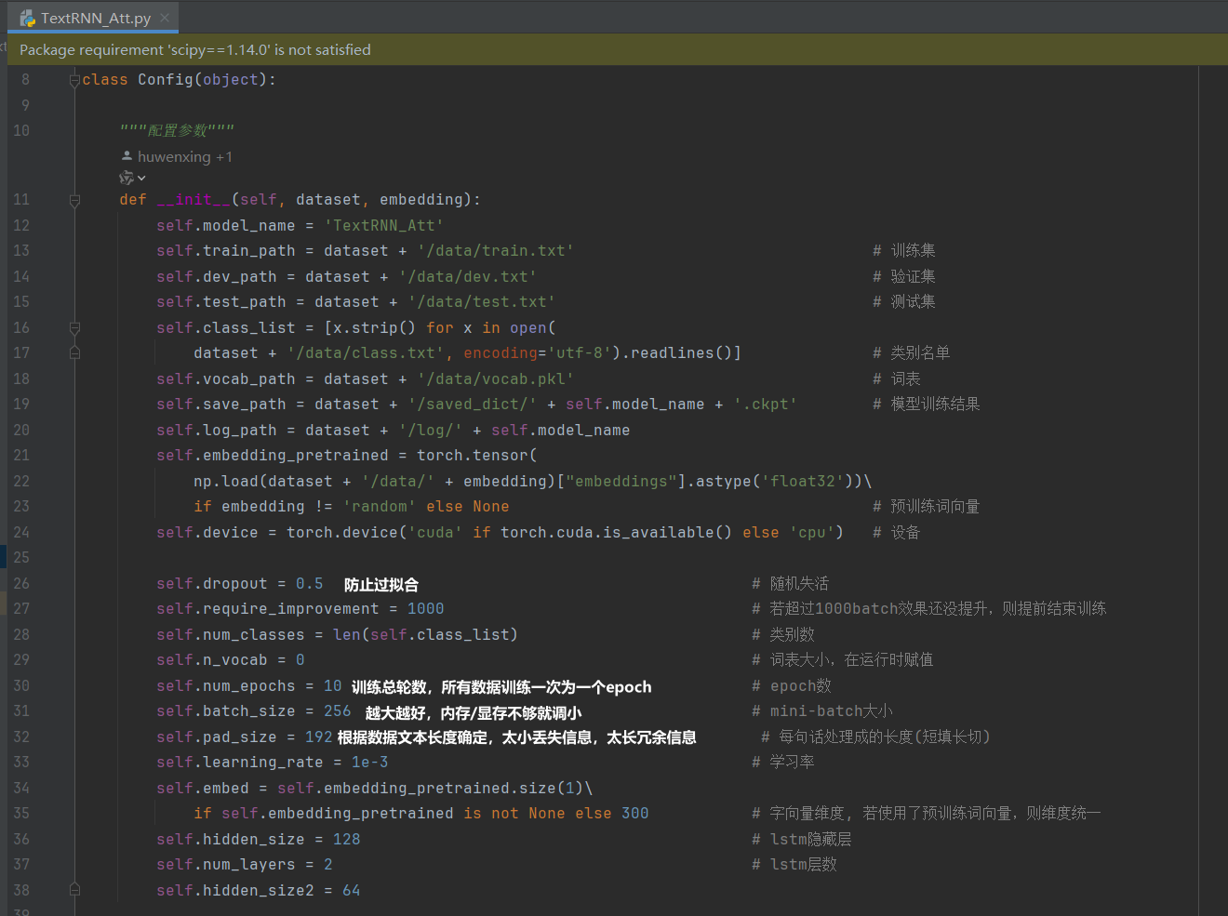Click the comment # lstm层数
Viewport: 1228px width, 916px height.
click(794, 865)
